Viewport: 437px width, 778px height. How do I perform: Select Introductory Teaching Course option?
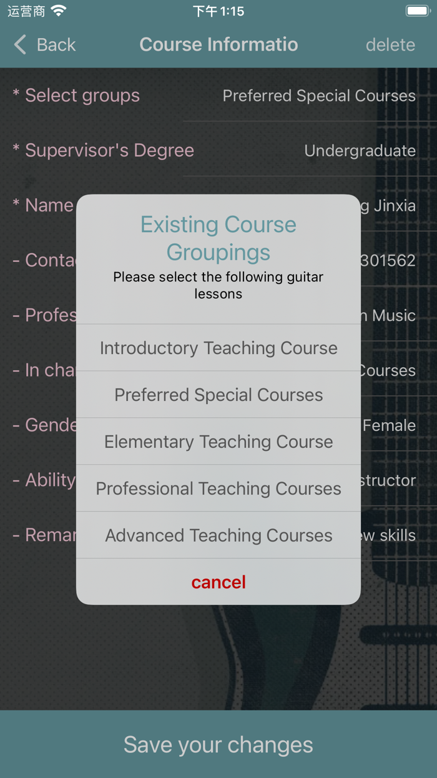coord(219,348)
